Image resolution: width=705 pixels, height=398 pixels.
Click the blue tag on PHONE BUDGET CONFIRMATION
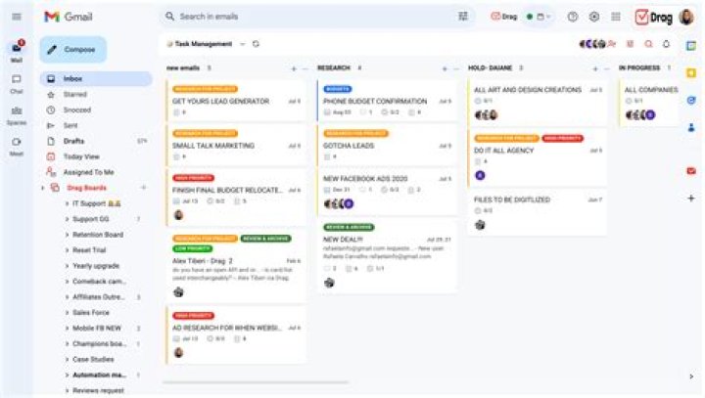click(338, 89)
